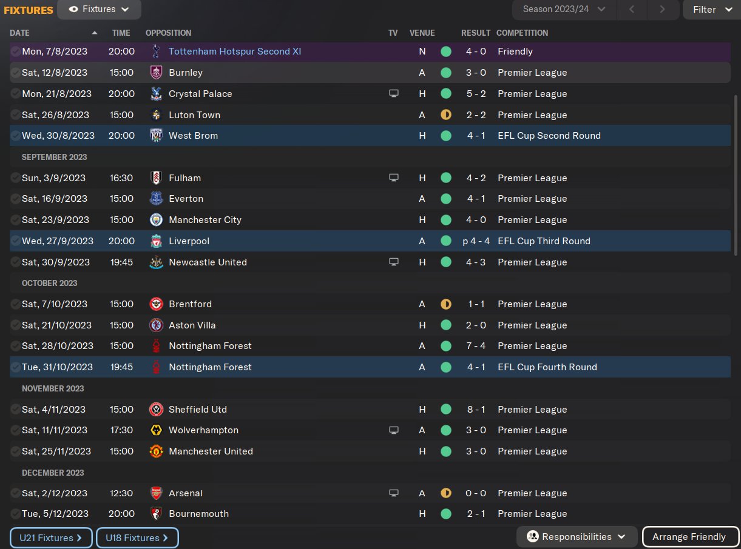Sort fixtures by the Date column header
Image resolution: width=741 pixels, height=549 pixels.
coord(20,33)
